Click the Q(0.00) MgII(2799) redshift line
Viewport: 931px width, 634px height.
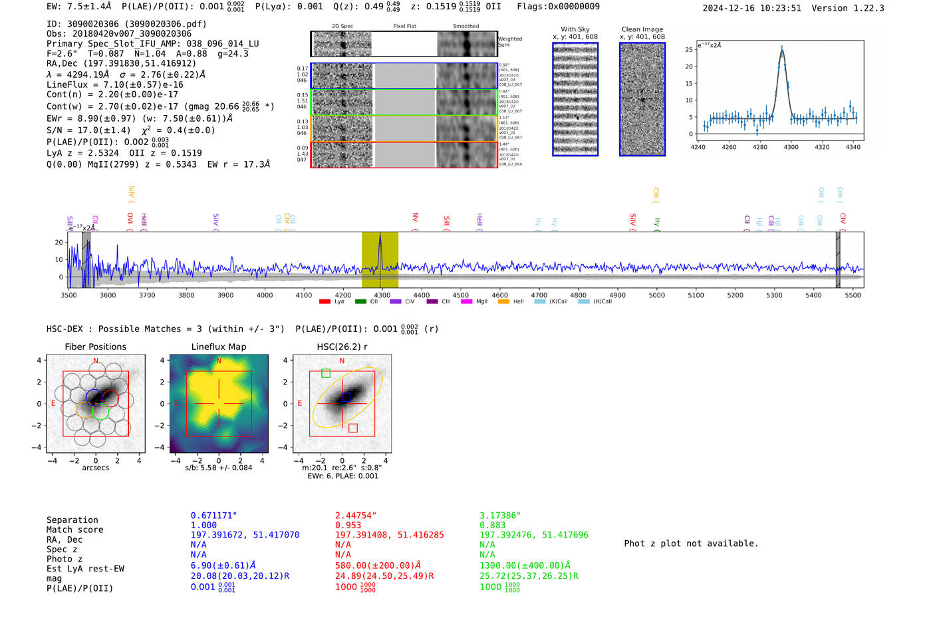158,164
